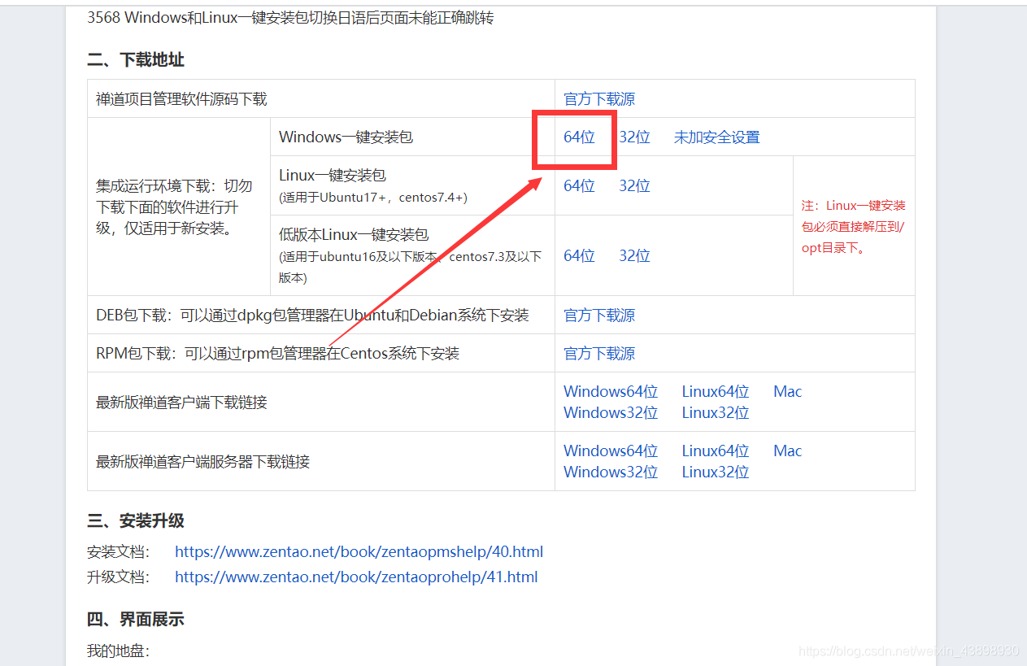The height and width of the screenshot is (666, 1027).
Task: Click the Linux一键安装包 label
Action: [x=332, y=176]
